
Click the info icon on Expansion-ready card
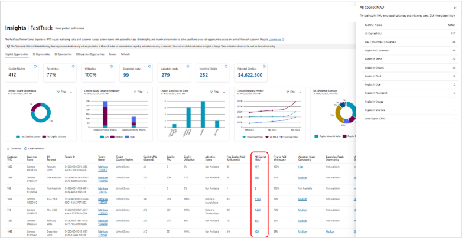point(149,67)
